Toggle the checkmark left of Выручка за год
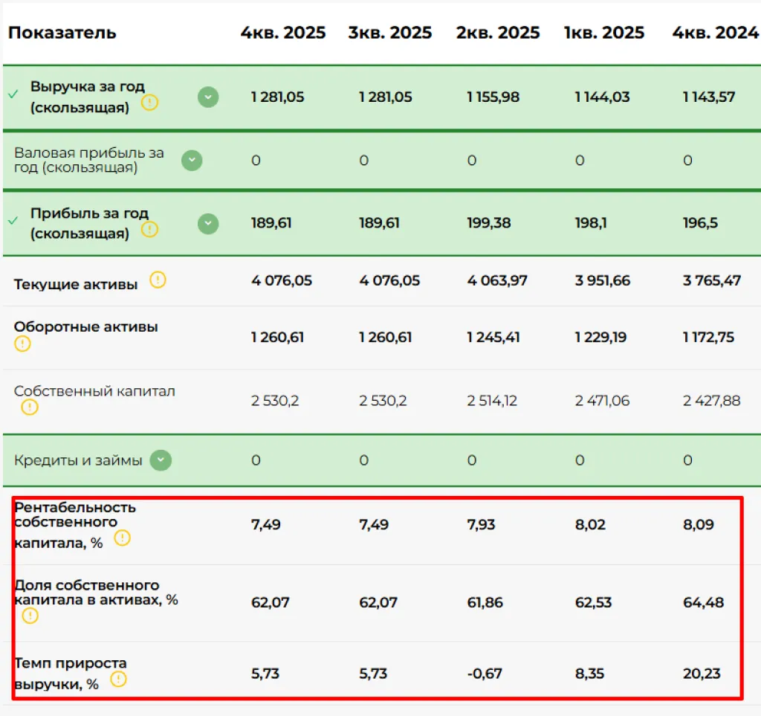 (x=13, y=94)
